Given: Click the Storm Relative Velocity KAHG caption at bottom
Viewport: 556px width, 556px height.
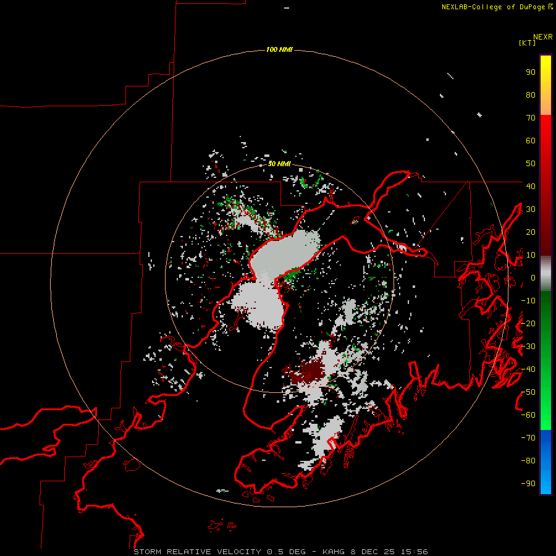Looking at the screenshot, I should click(281, 552).
